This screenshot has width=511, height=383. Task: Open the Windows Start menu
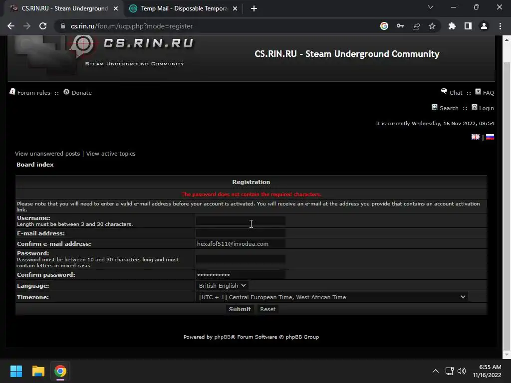tap(16, 371)
